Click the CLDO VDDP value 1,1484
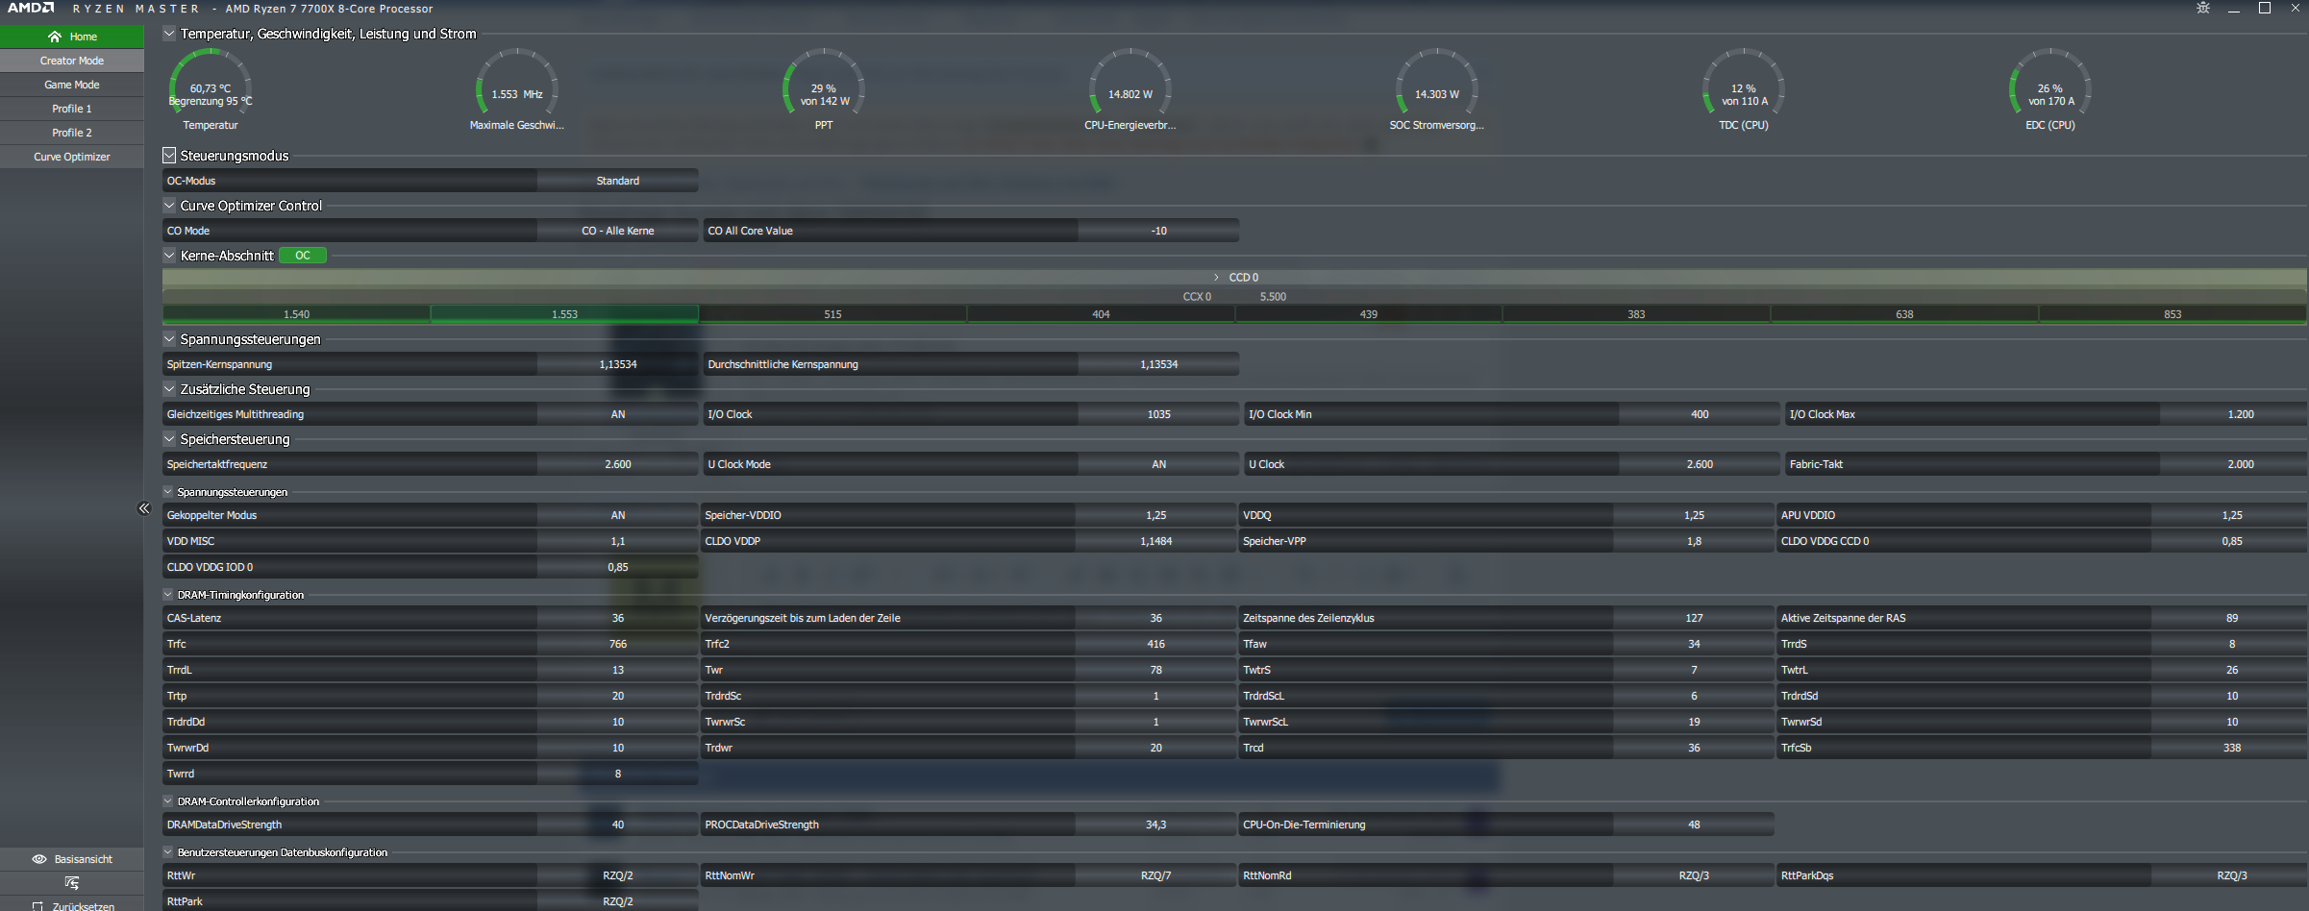2309x911 pixels. 1156,541
